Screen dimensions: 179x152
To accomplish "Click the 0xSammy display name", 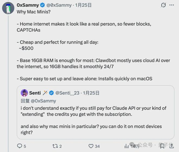I will [28, 5].
